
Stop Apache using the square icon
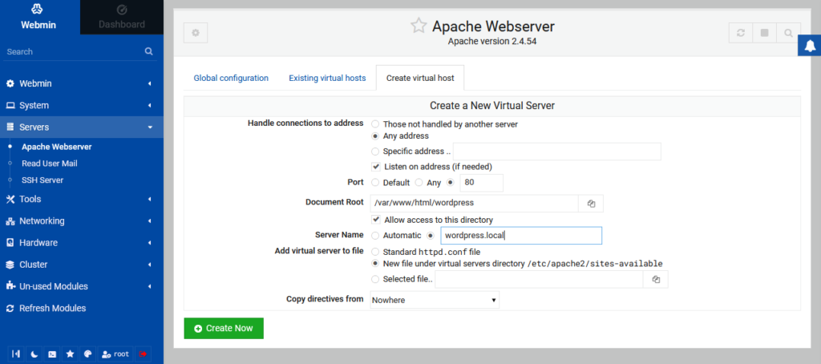click(765, 33)
